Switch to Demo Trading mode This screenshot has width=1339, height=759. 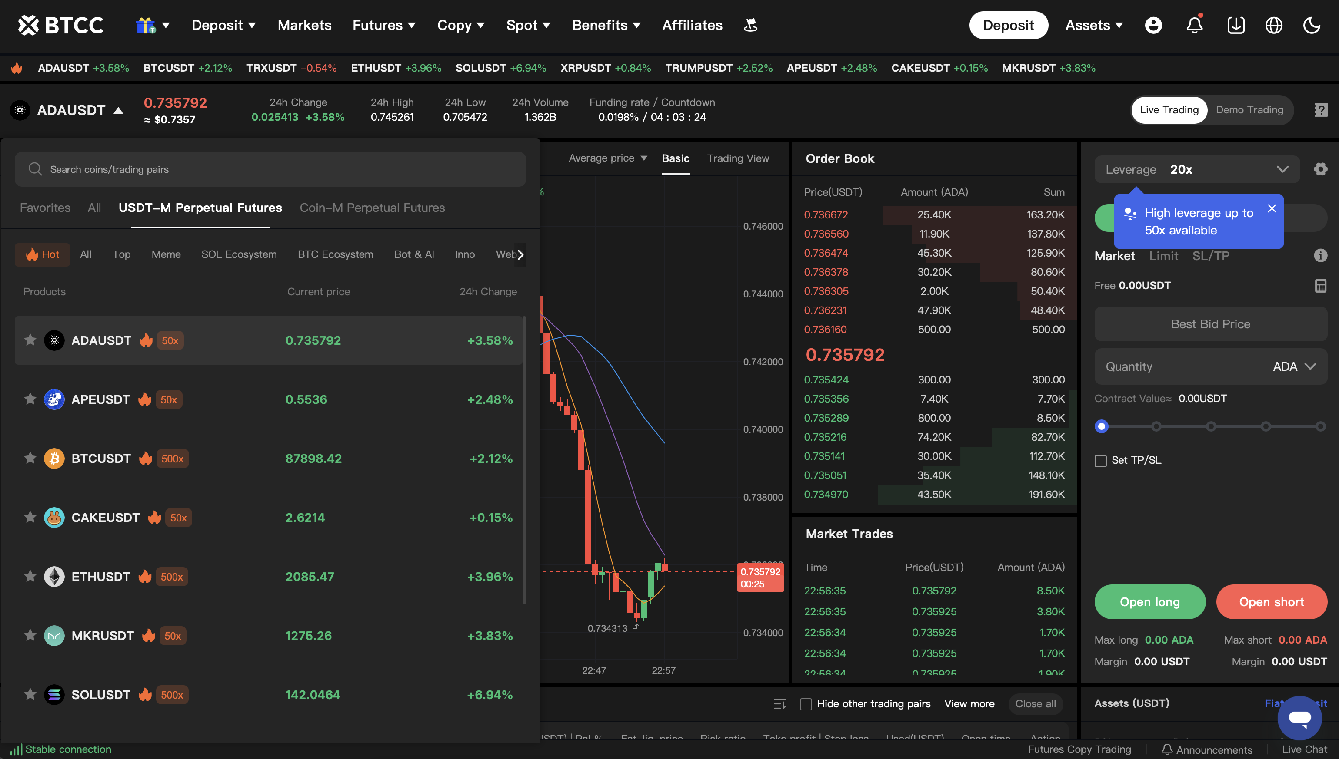tap(1249, 109)
